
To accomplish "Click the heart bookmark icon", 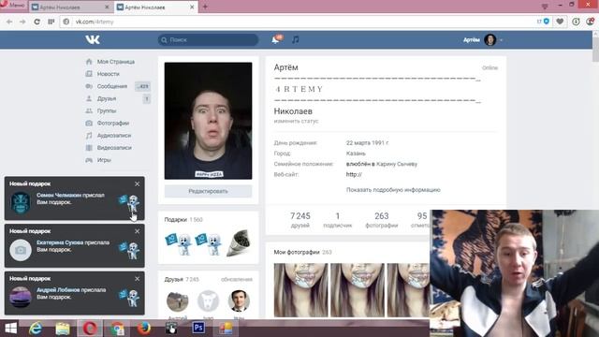I will click(x=560, y=22).
